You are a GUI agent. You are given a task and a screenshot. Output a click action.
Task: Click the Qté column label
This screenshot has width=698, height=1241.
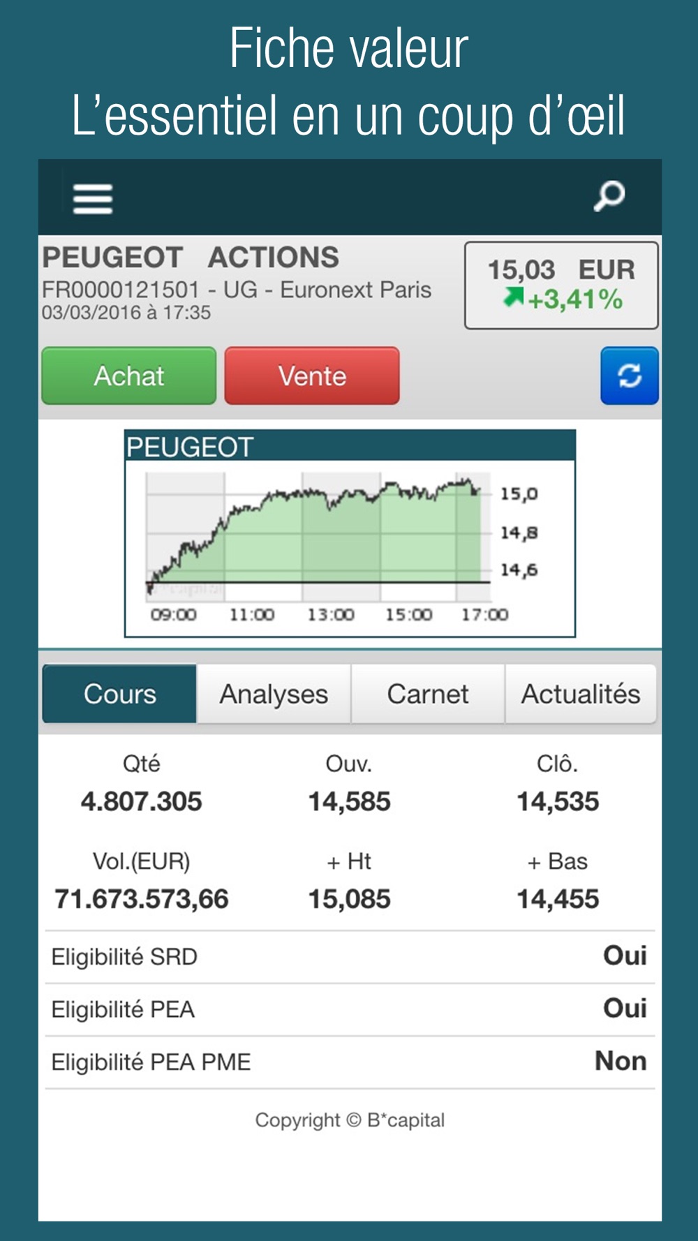[x=141, y=764]
